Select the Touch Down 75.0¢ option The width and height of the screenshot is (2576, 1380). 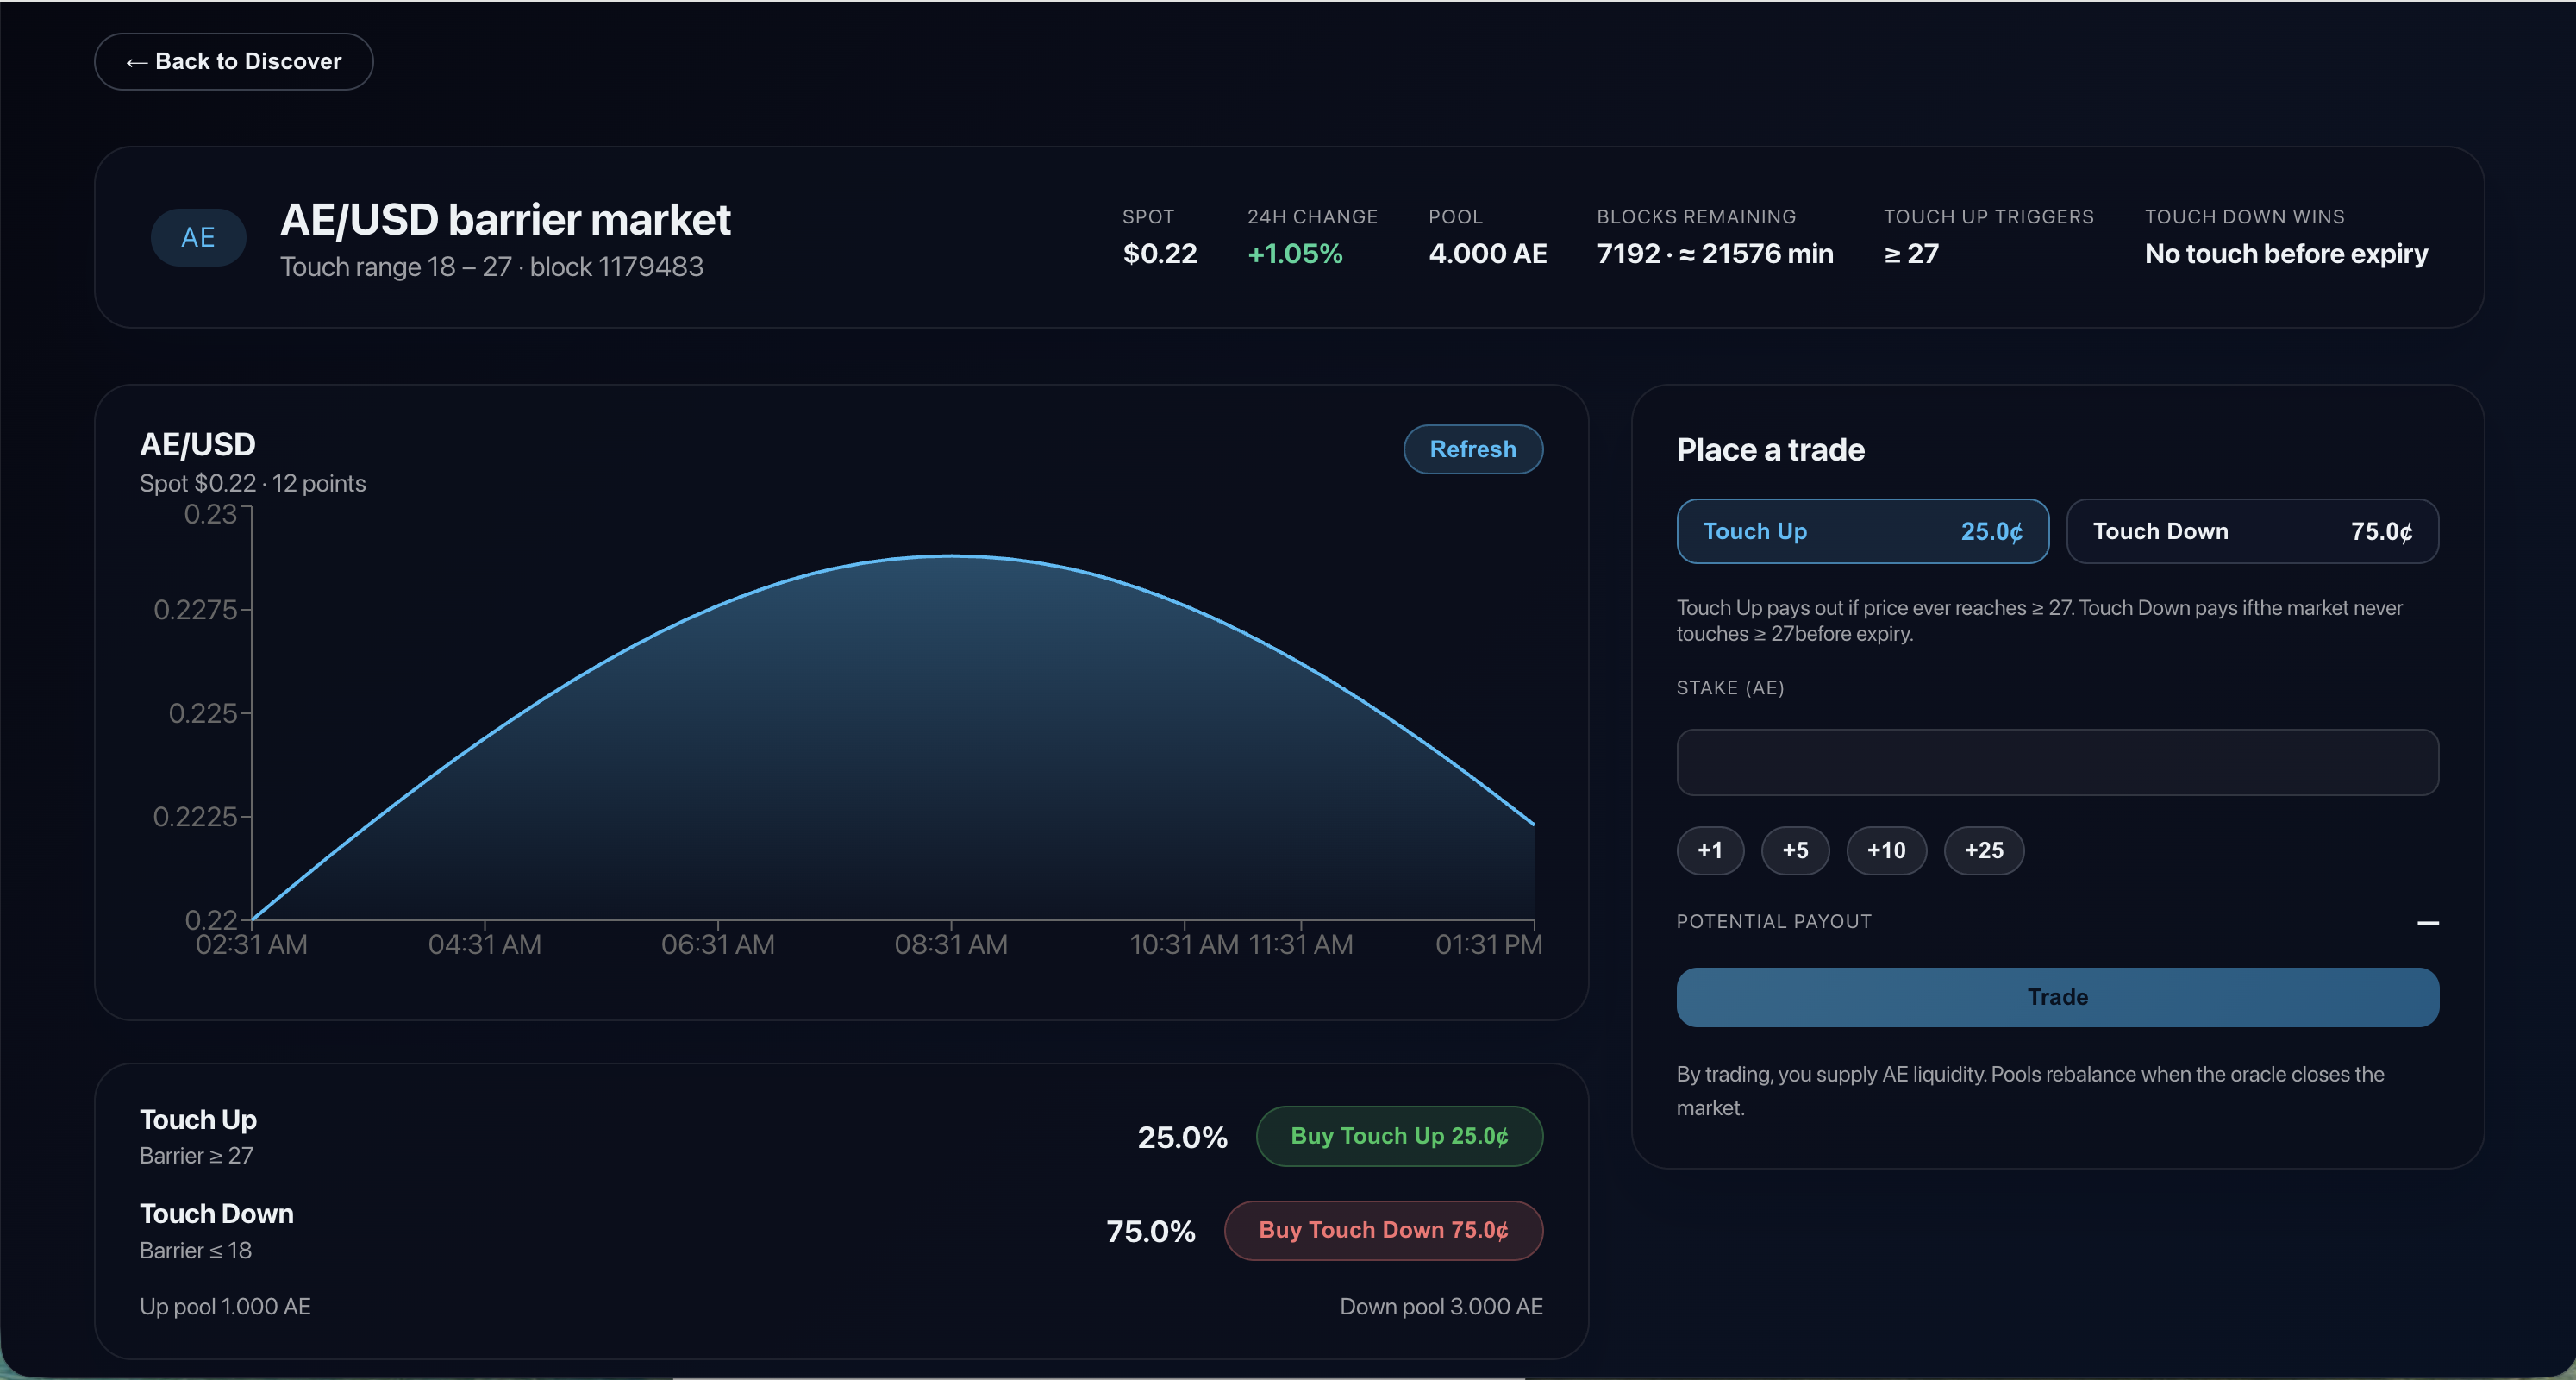click(2252, 531)
